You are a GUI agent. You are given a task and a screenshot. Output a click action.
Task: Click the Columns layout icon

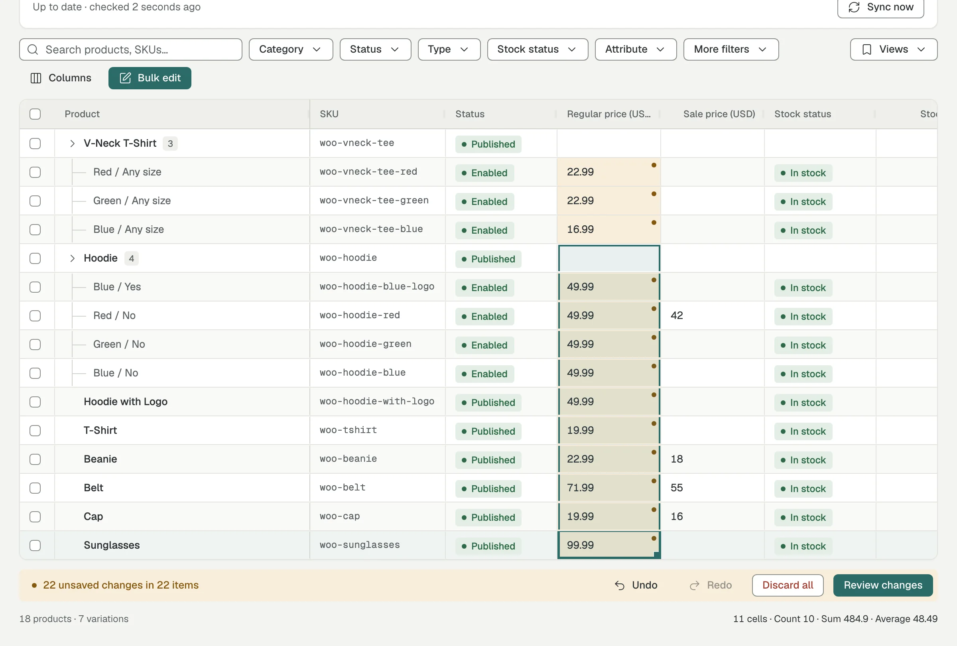[36, 78]
